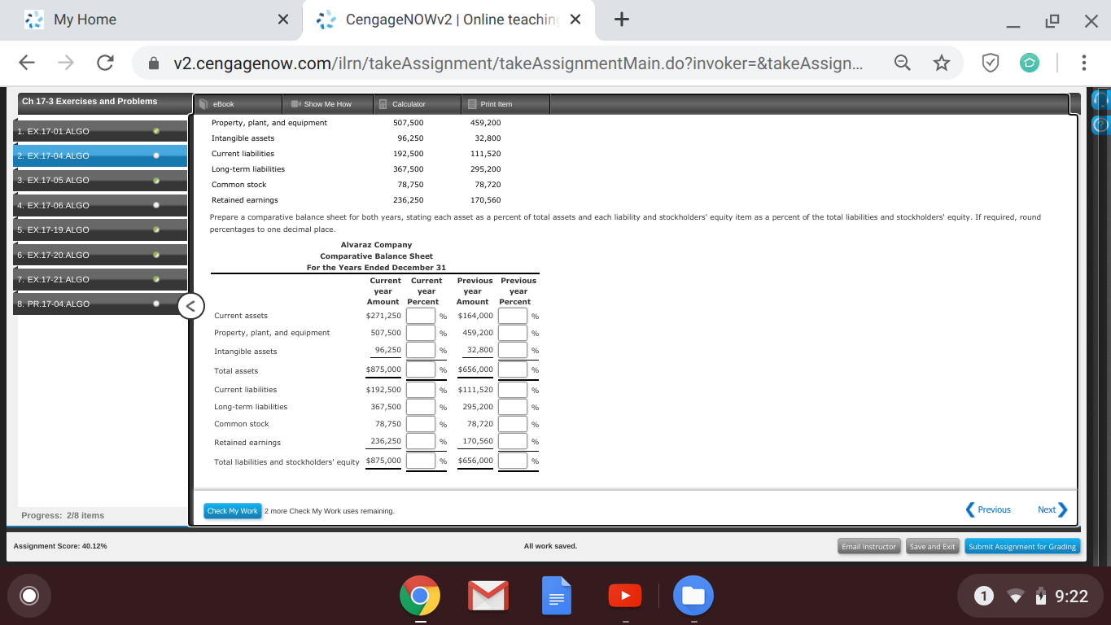
Task: Open Files app from the shelf
Action: coord(693,597)
